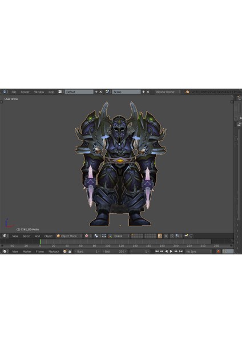Image resolution: width=242 pixels, height=343 pixels.
Task: Open the Info editor type selector icon
Action: coord(5,92)
